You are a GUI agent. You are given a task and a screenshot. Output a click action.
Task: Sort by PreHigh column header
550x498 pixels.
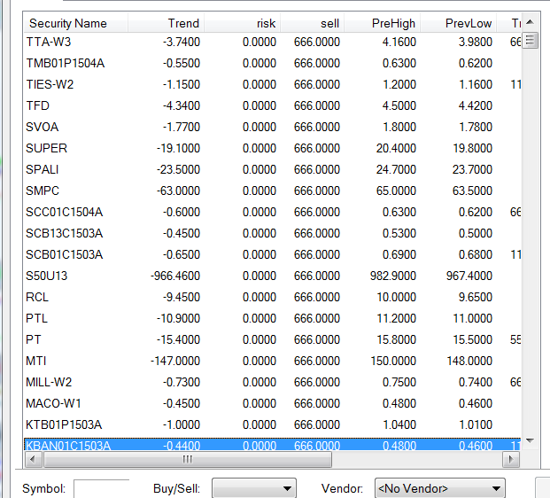click(383, 23)
